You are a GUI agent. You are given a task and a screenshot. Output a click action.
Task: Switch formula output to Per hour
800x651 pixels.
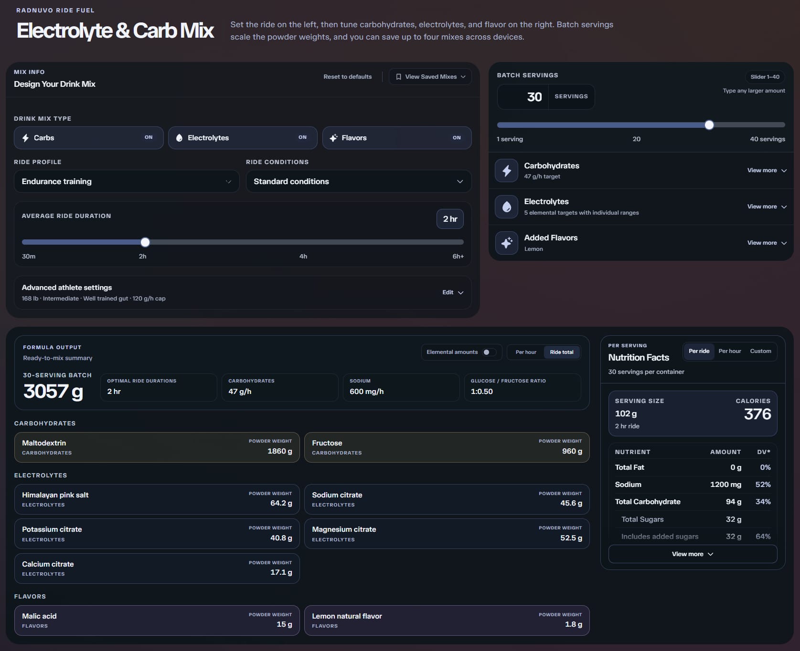(526, 352)
